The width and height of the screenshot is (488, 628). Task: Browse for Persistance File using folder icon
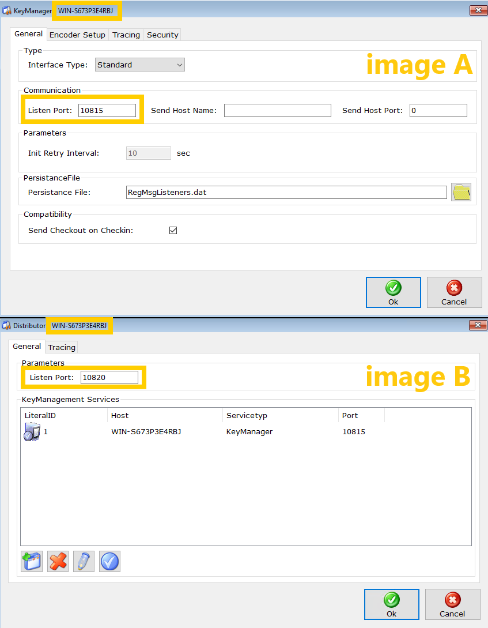pos(461,192)
